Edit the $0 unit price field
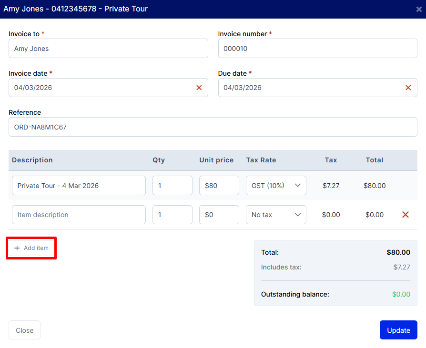The image size is (426, 348). [x=219, y=215]
